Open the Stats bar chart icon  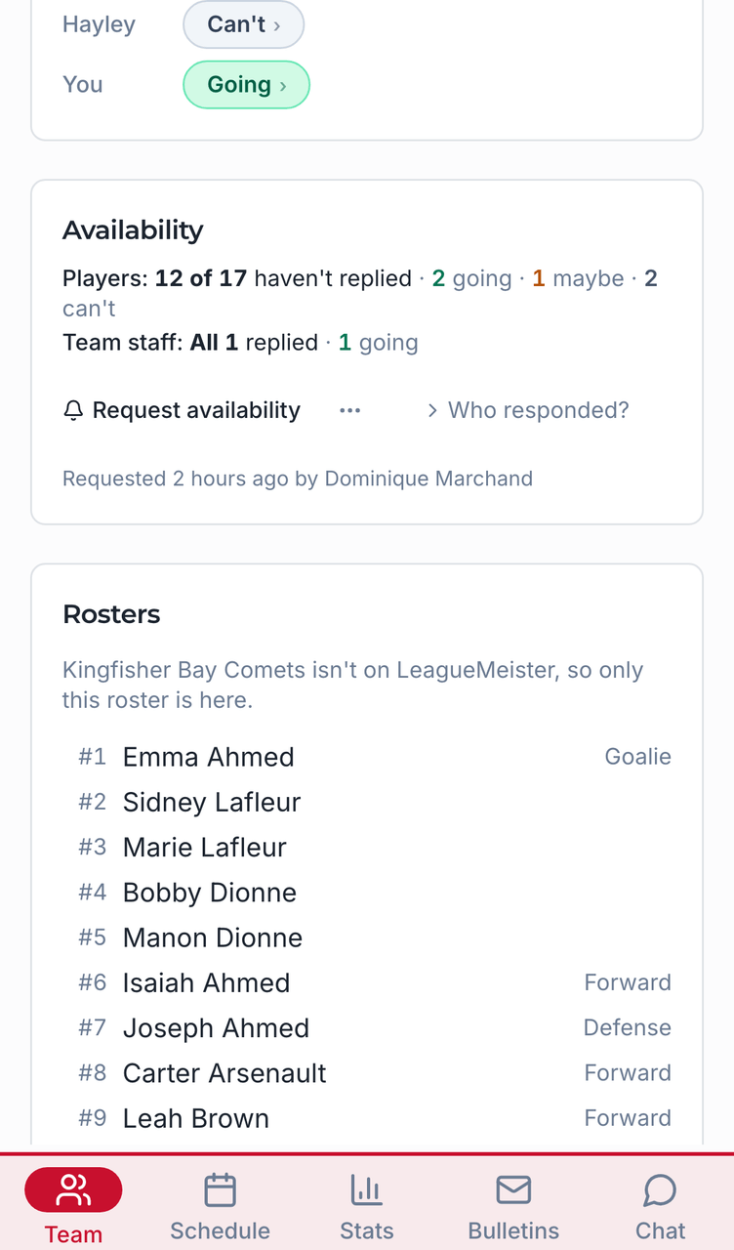(x=367, y=1190)
